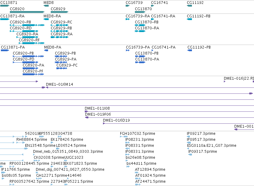
Task: Select EST CK02038.5prime
Action: 49,158
